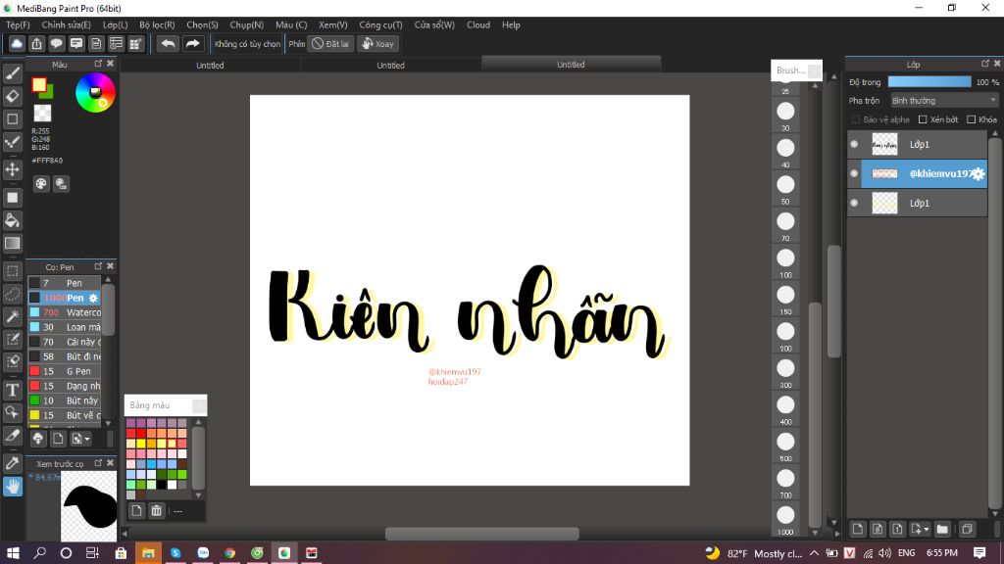Open the Tệp(F) menu
This screenshot has height=564, width=1004.
pyautogui.click(x=18, y=24)
